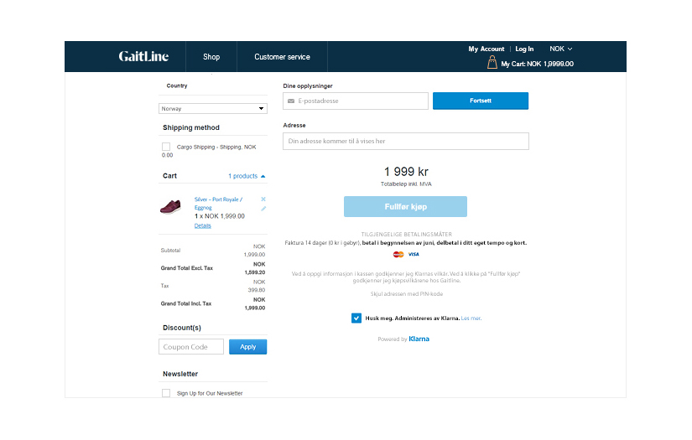Collapse the 1 products cart list
Image resolution: width=692 pixels, height=440 pixels.
pyautogui.click(x=247, y=176)
